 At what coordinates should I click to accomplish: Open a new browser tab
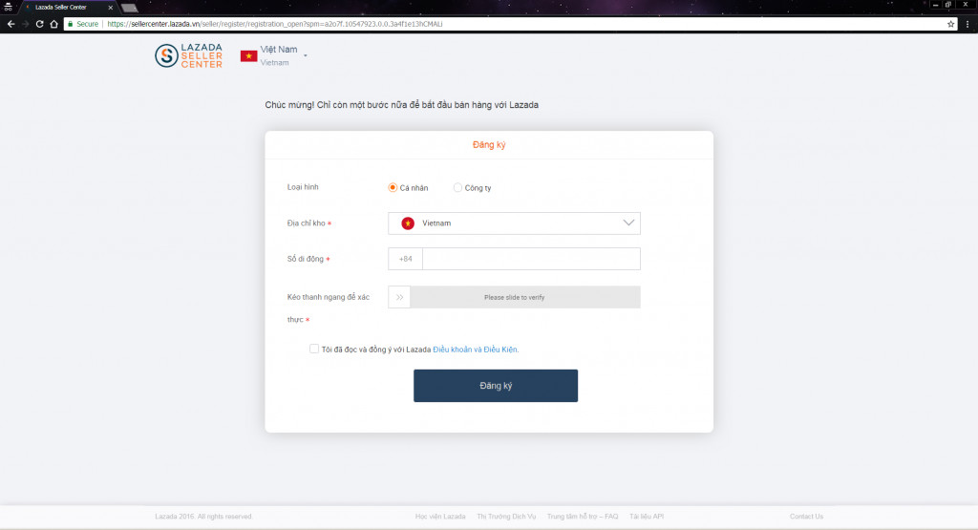(x=129, y=8)
